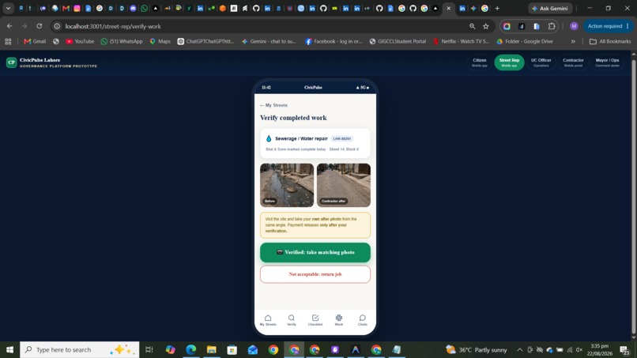Close the current browser tab
This screenshot has height=358, width=637.
click(x=448, y=8)
